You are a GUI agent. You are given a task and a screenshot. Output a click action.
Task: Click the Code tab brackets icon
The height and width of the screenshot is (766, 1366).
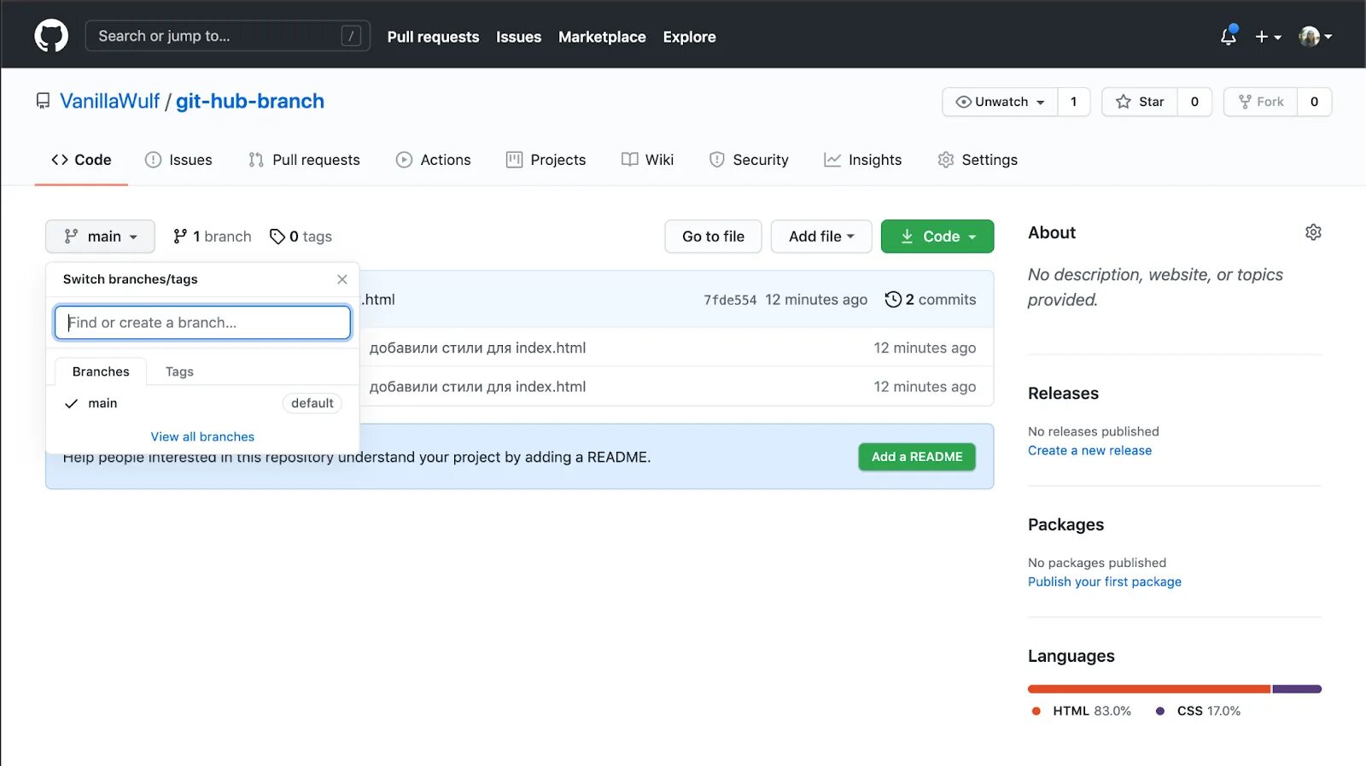click(60, 160)
